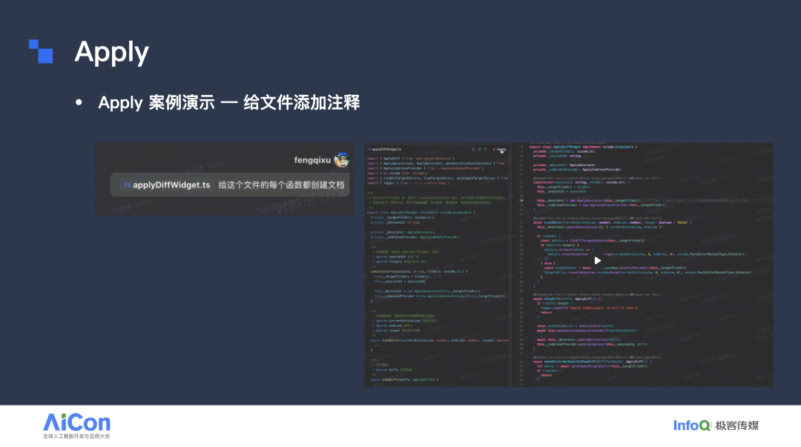The image size is (801, 447).
Task: Click the middle icon beside the copy icon
Action: click(x=480, y=149)
